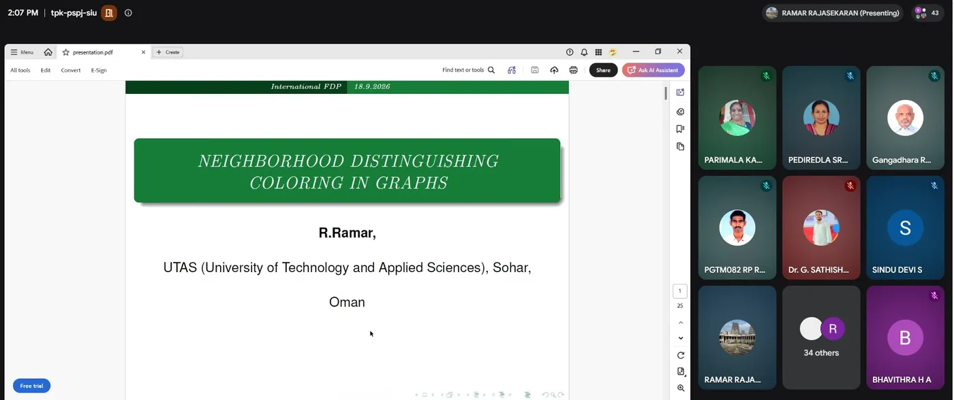Print the presentation PDF
Viewport: 954px width, 400px height.
pyautogui.click(x=573, y=70)
